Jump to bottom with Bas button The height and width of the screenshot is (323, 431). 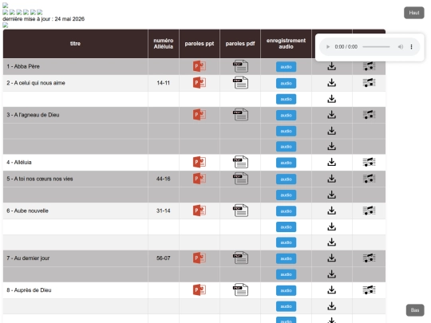(x=415, y=310)
